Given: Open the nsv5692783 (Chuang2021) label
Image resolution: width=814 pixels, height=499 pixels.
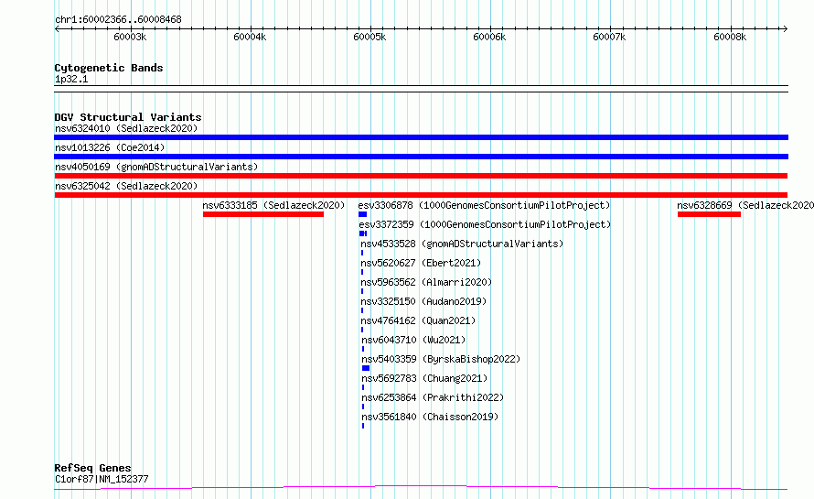Looking at the screenshot, I should tap(424, 378).
